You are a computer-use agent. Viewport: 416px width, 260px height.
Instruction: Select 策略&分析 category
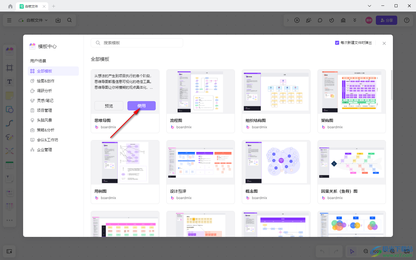[x=53, y=130]
